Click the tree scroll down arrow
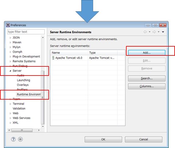The height and width of the screenshot is (148, 175). point(43,126)
